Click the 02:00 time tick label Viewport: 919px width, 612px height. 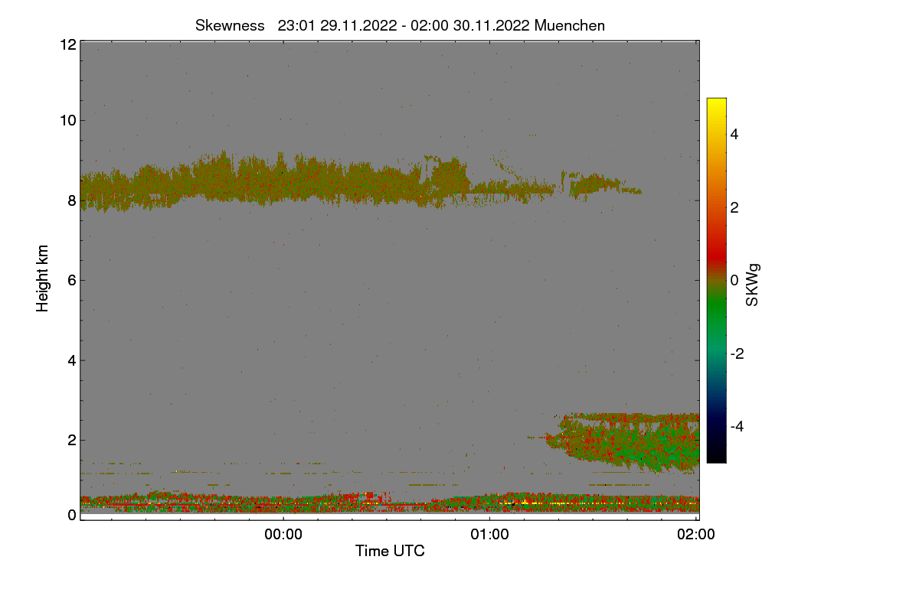coord(696,534)
